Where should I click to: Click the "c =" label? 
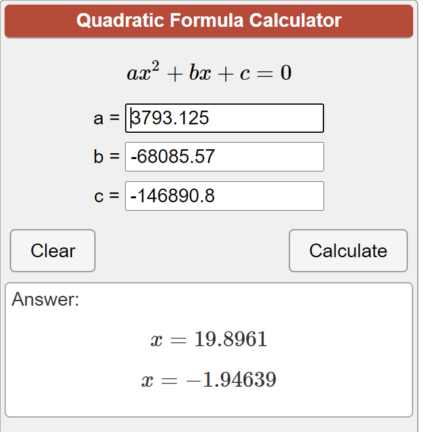(x=107, y=196)
